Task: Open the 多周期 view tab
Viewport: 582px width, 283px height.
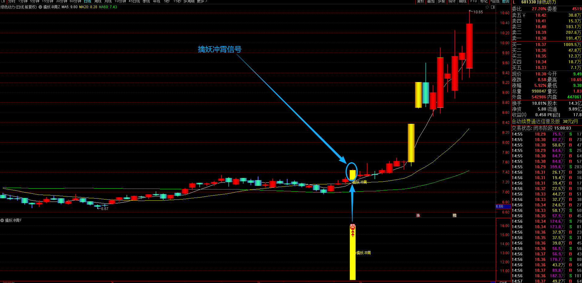Action: [x=189, y=1]
